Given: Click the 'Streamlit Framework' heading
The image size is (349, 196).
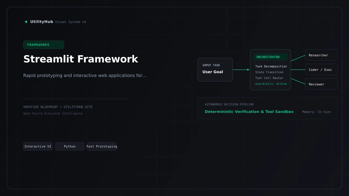Looking at the screenshot, I should coord(81,59).
